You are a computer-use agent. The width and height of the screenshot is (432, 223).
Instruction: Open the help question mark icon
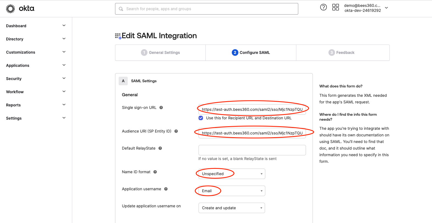pos(324,7)
